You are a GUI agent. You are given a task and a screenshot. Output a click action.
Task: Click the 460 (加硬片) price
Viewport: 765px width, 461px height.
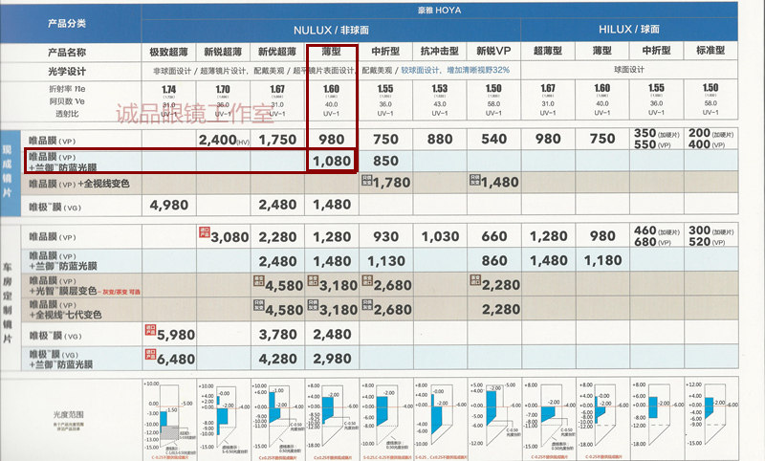[656, 230]
